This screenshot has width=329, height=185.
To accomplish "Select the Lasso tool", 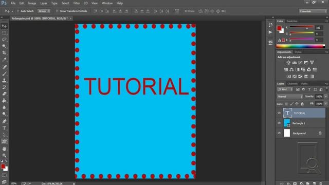I will (x=4, y=40).
